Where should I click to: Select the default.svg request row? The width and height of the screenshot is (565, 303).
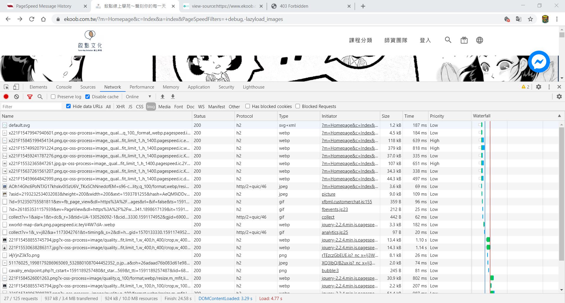[235, 125]
